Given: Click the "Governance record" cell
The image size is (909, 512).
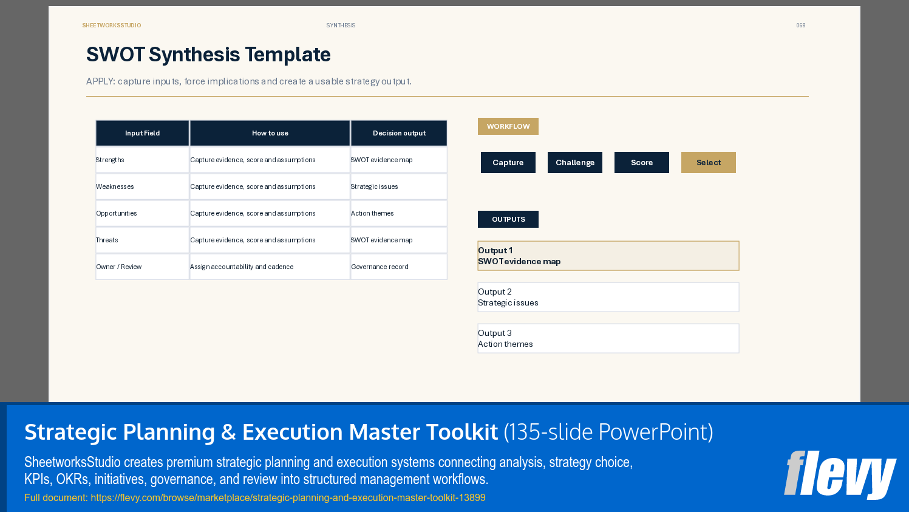Looking at the screenshot, I should pos(399,267).
